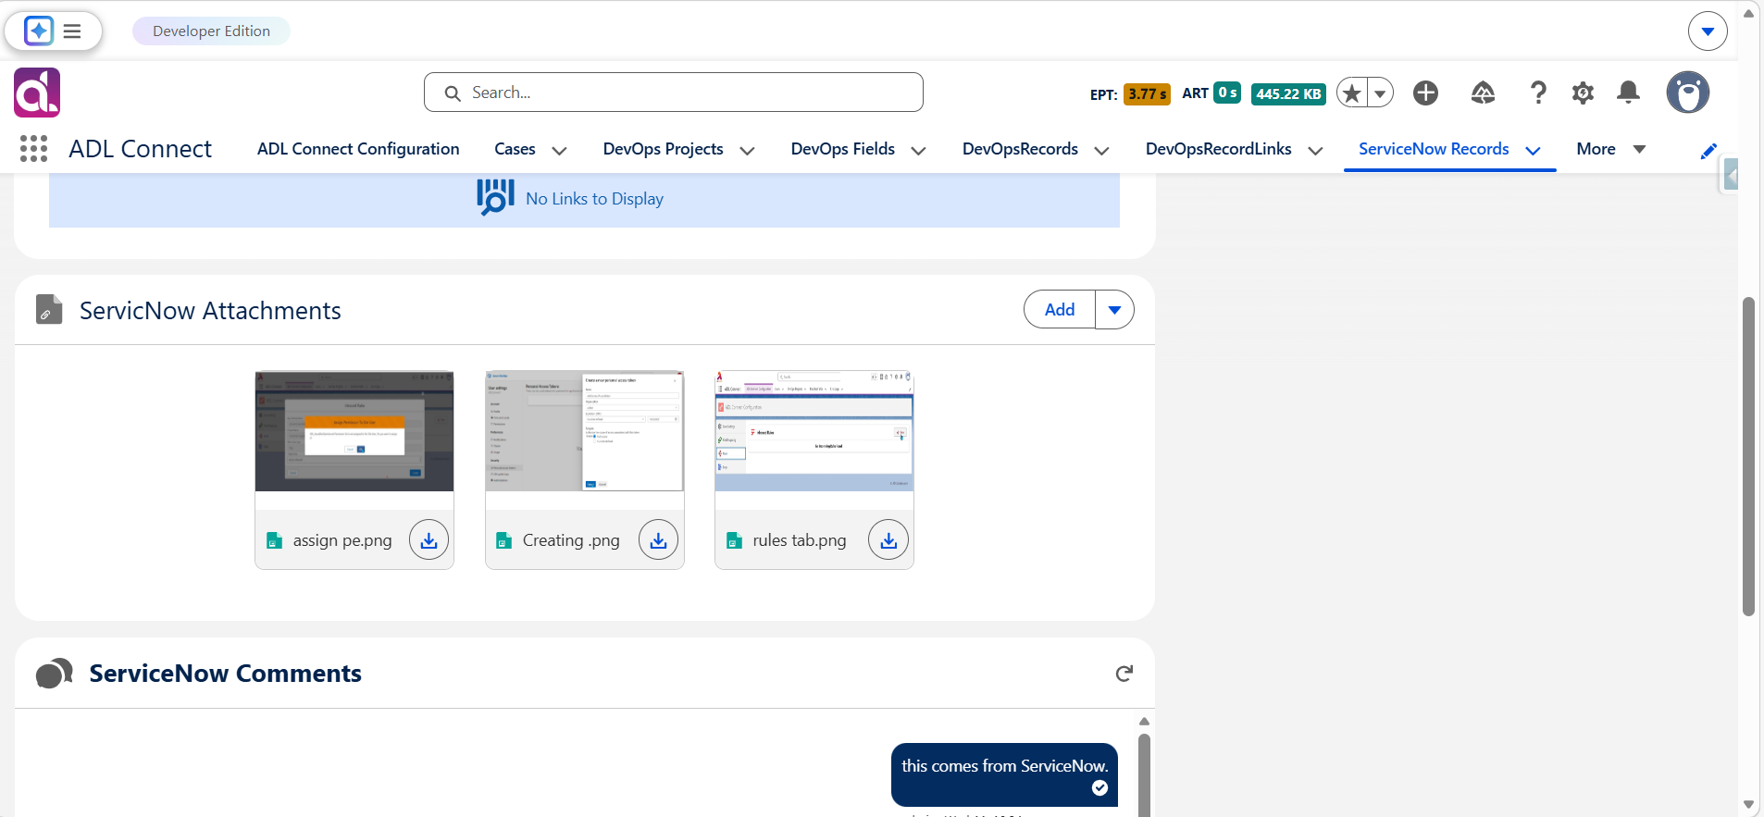Open the user profile avatar

pyautogui.click(x=1687, y=93)
